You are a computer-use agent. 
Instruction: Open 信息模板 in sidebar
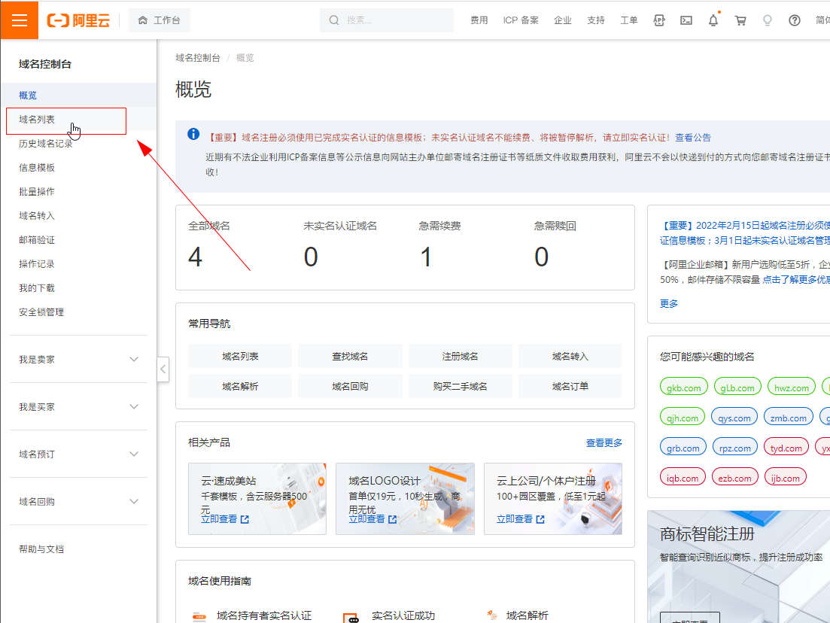(x=78, y=168)
